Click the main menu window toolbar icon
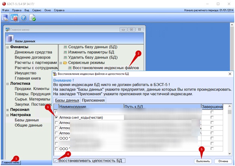The height and width of the screenshot is (166, 235). [14, 18]
